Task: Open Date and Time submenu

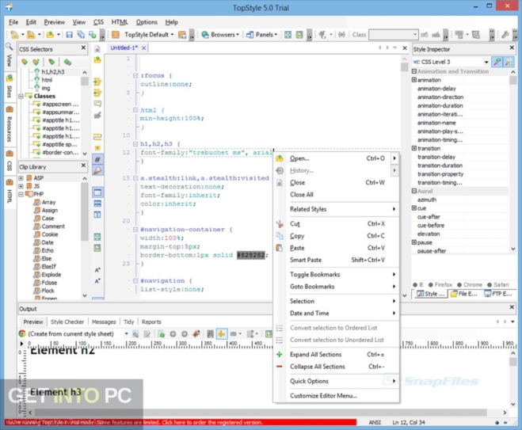Action: click(336, 313)
